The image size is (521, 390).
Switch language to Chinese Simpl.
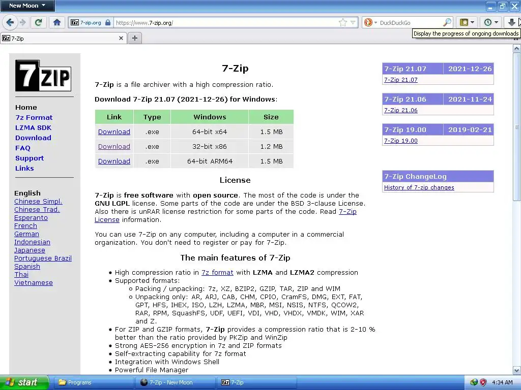coord(38,201)
